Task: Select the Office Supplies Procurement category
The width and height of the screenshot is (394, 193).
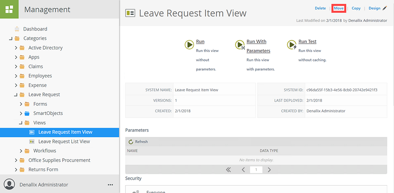Action: (x=59, y=160)
